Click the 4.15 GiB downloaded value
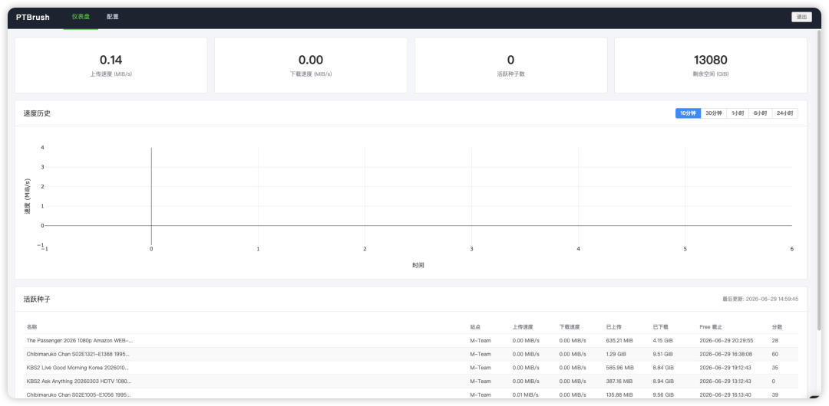 [x=662, y=341]
